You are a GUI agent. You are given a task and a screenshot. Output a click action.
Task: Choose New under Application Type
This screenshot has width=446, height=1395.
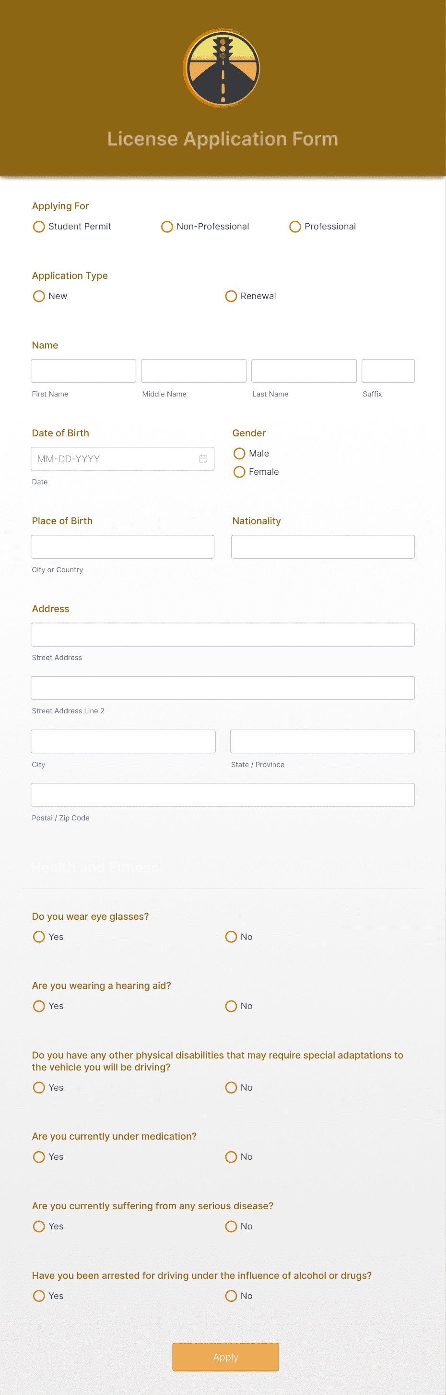[38, 296]
